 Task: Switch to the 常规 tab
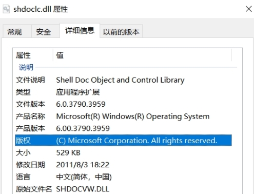[x=14, y=32]
